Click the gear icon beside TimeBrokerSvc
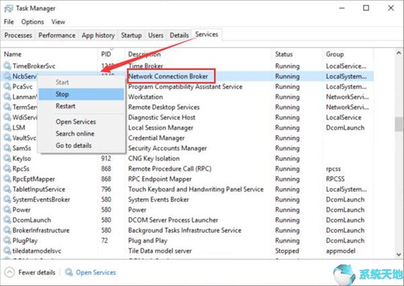 [x=7, y=67]
